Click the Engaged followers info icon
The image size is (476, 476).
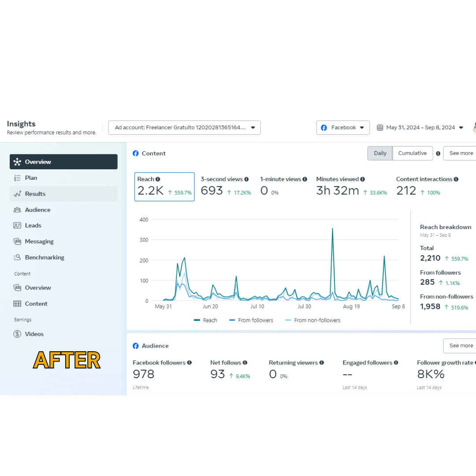coord(396,362)
